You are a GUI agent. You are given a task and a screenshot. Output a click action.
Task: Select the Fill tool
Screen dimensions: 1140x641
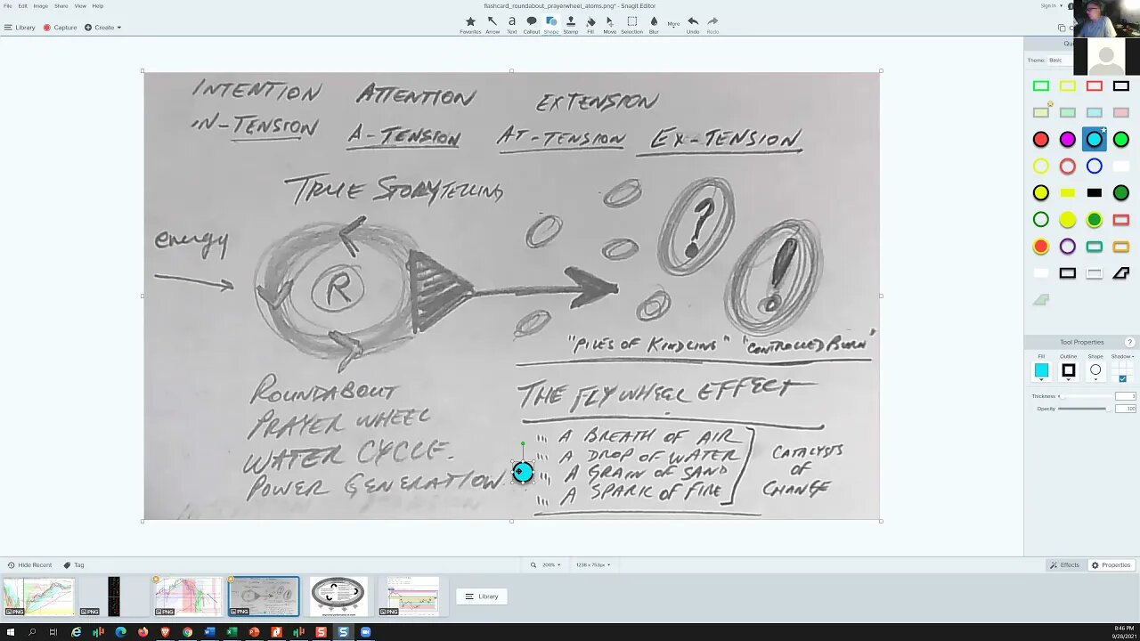(x=590, y=25)
